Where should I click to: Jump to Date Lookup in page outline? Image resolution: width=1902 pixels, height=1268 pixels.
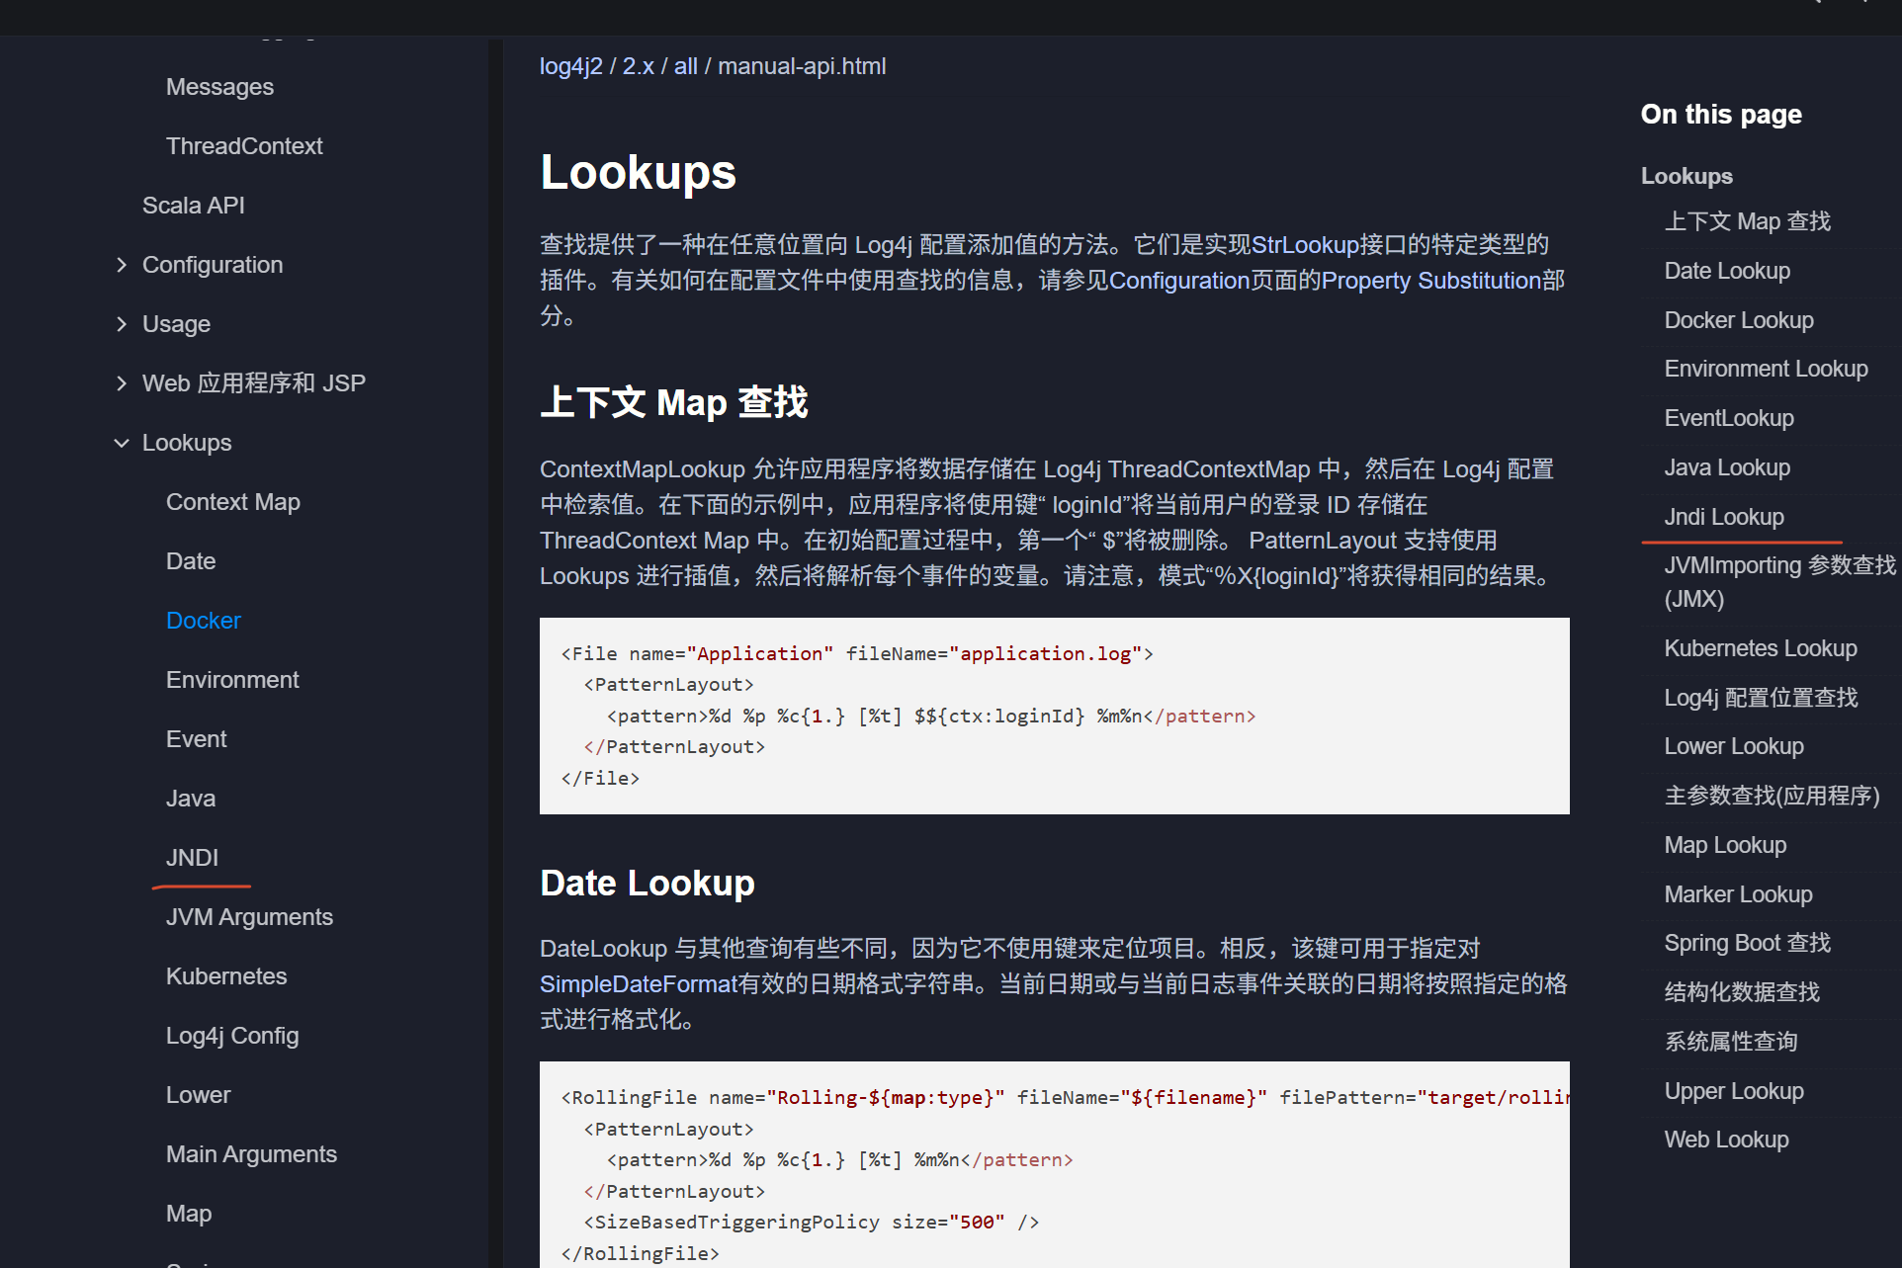pyautogui.click(x=1727, y=271)
